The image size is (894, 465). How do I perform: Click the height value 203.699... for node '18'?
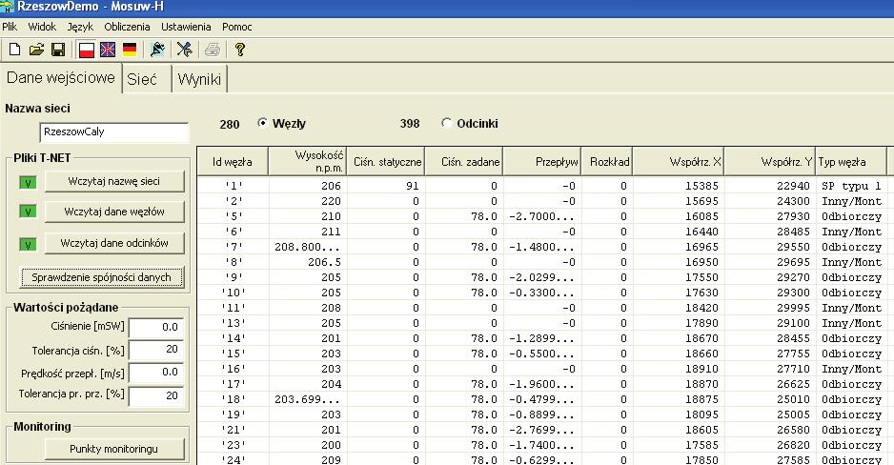[307, 399]
